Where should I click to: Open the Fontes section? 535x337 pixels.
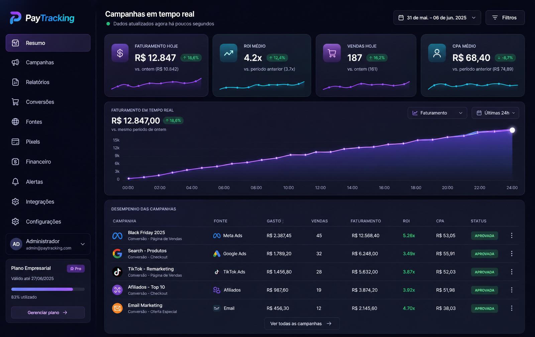pyautogui.click(x=48, y=122)
